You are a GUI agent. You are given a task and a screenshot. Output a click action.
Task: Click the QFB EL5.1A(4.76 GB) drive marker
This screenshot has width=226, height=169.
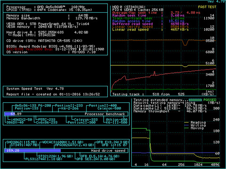pyautogui.click(x=100, y=156)
